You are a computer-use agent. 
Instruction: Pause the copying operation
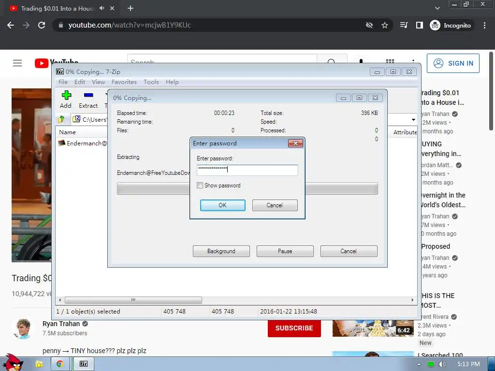285,251
